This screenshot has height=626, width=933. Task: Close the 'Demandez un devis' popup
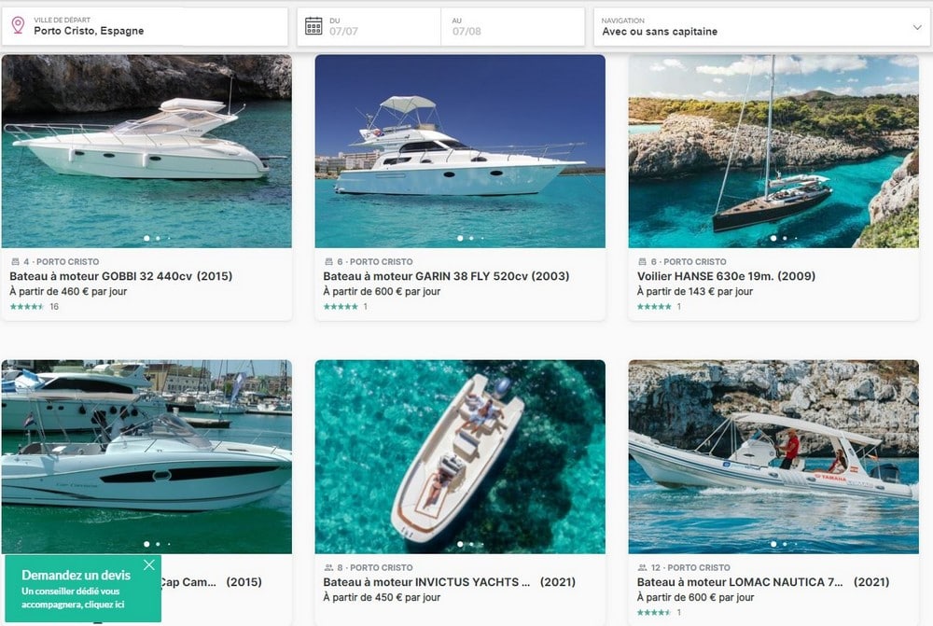149,564
